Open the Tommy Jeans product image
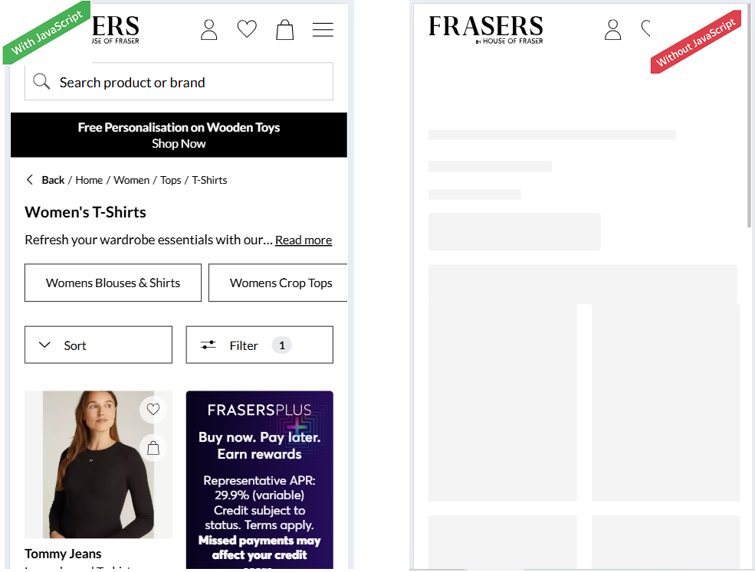The height and width of the screenshot is (572, 755). (98, 465)
